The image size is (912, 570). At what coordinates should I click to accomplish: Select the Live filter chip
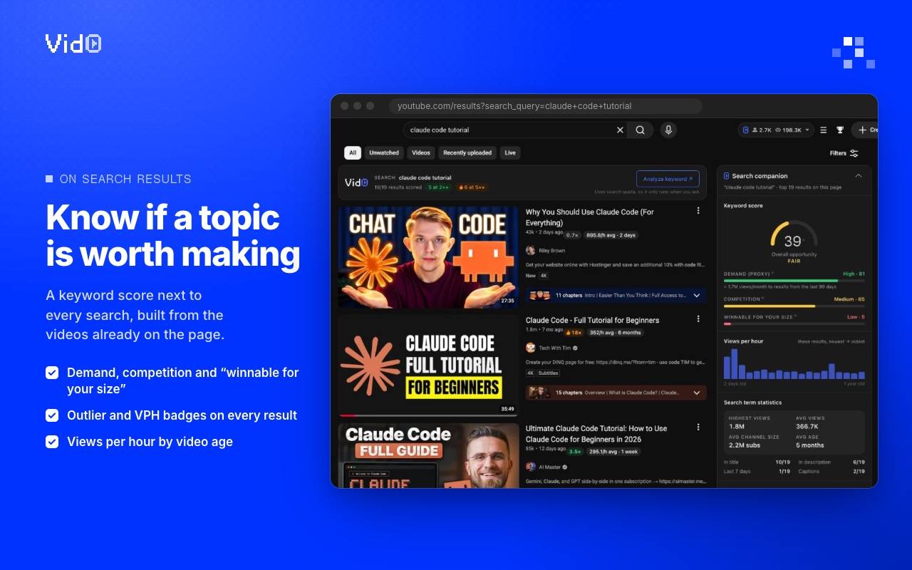510,152
